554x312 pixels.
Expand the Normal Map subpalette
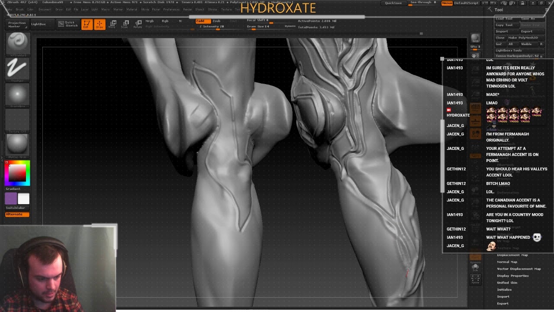(507, 262)
